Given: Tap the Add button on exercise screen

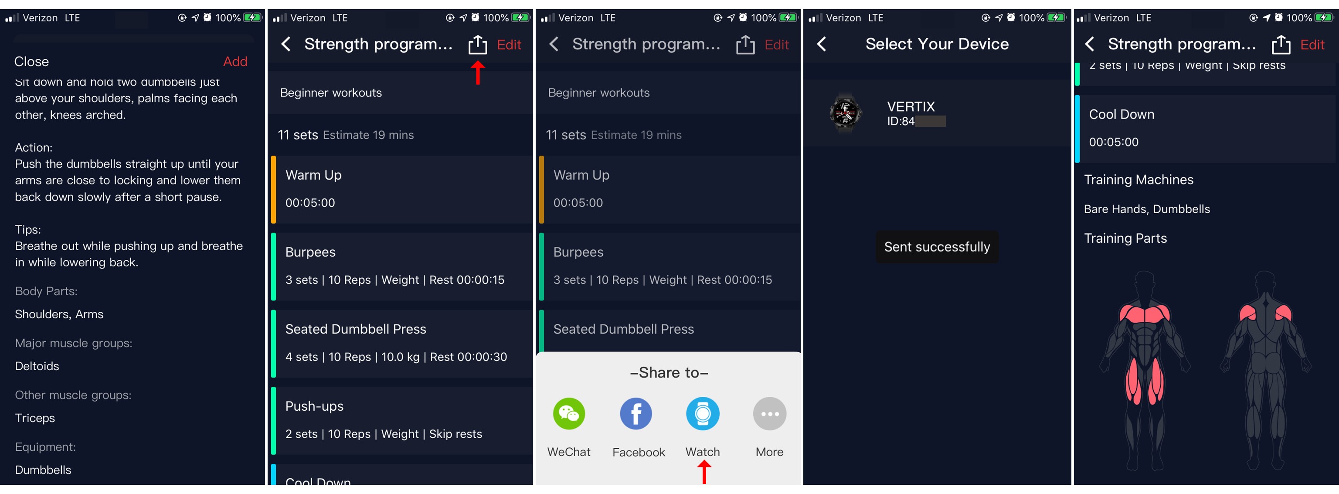Looking at the screenshot, I should [x=236, y=61].
